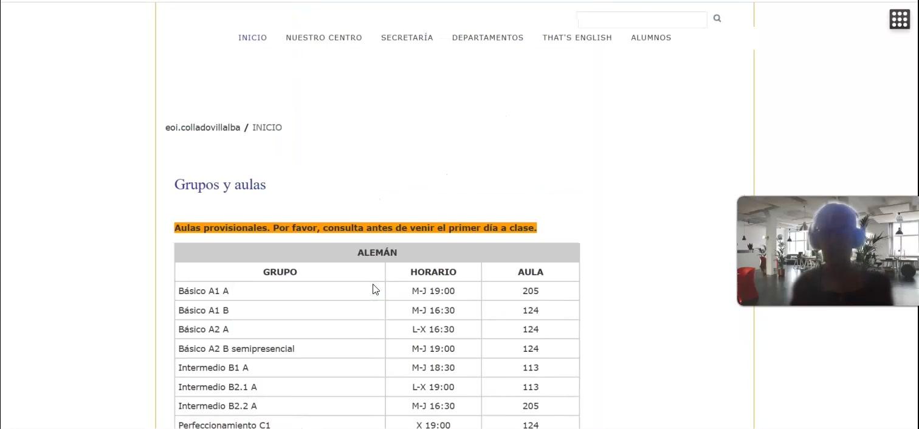
Task: Follow the INICIO breadcrumb link
Action: 267,128
